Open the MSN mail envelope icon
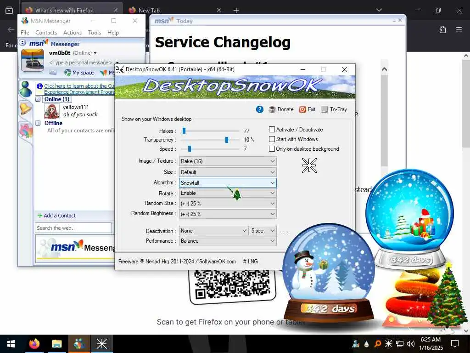This screenshot has height=353, width=470. (x=53, y=72)
